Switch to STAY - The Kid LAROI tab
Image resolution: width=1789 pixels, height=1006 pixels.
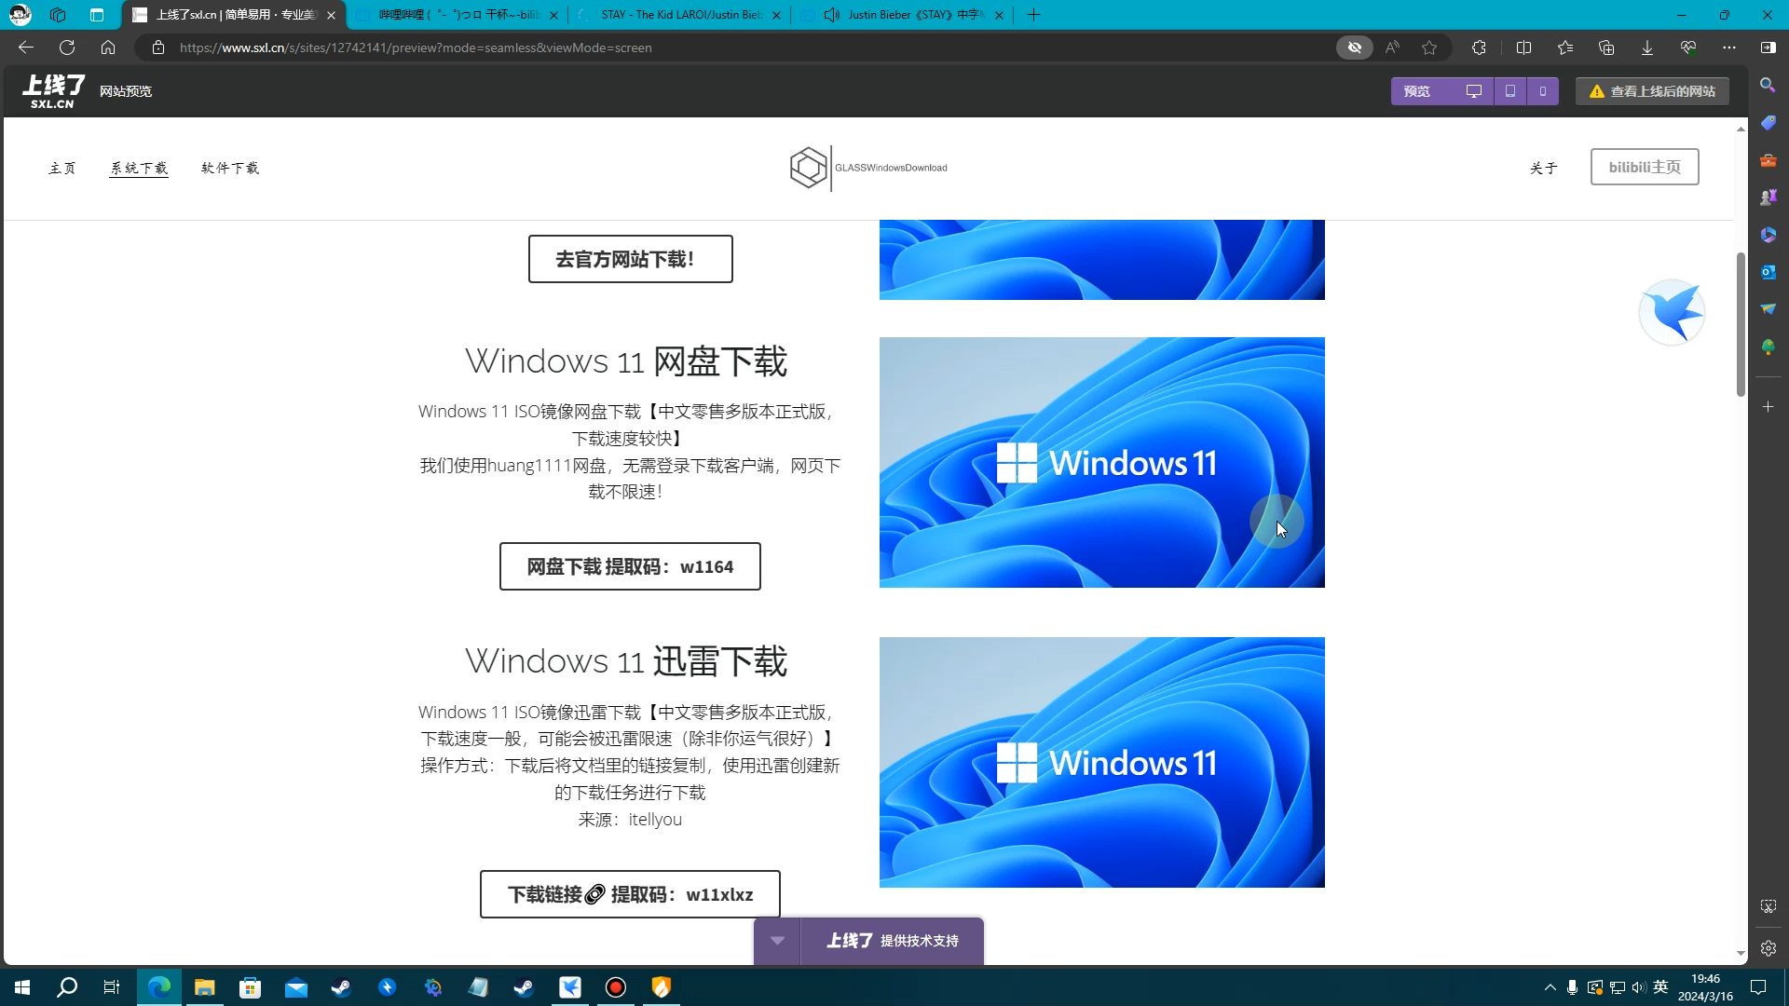681,15
